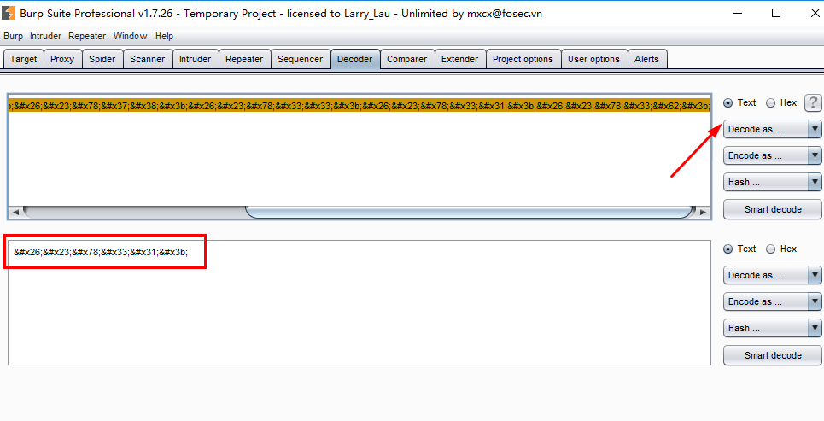Click Smart decode for the top panel

773,209
